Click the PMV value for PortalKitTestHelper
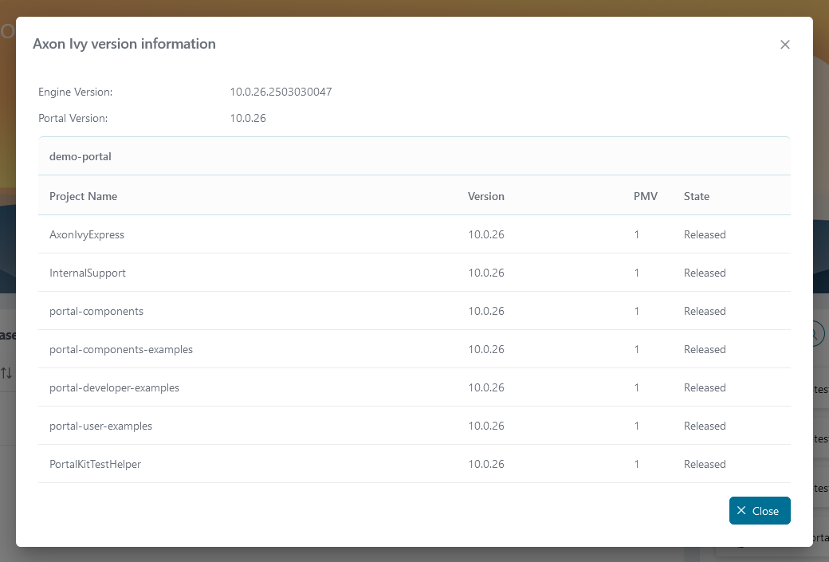 click(637, 464)
